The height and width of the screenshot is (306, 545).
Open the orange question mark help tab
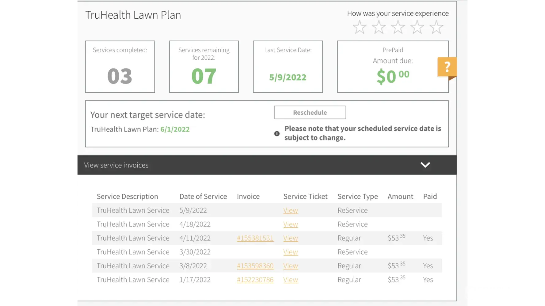pos(447,67)
